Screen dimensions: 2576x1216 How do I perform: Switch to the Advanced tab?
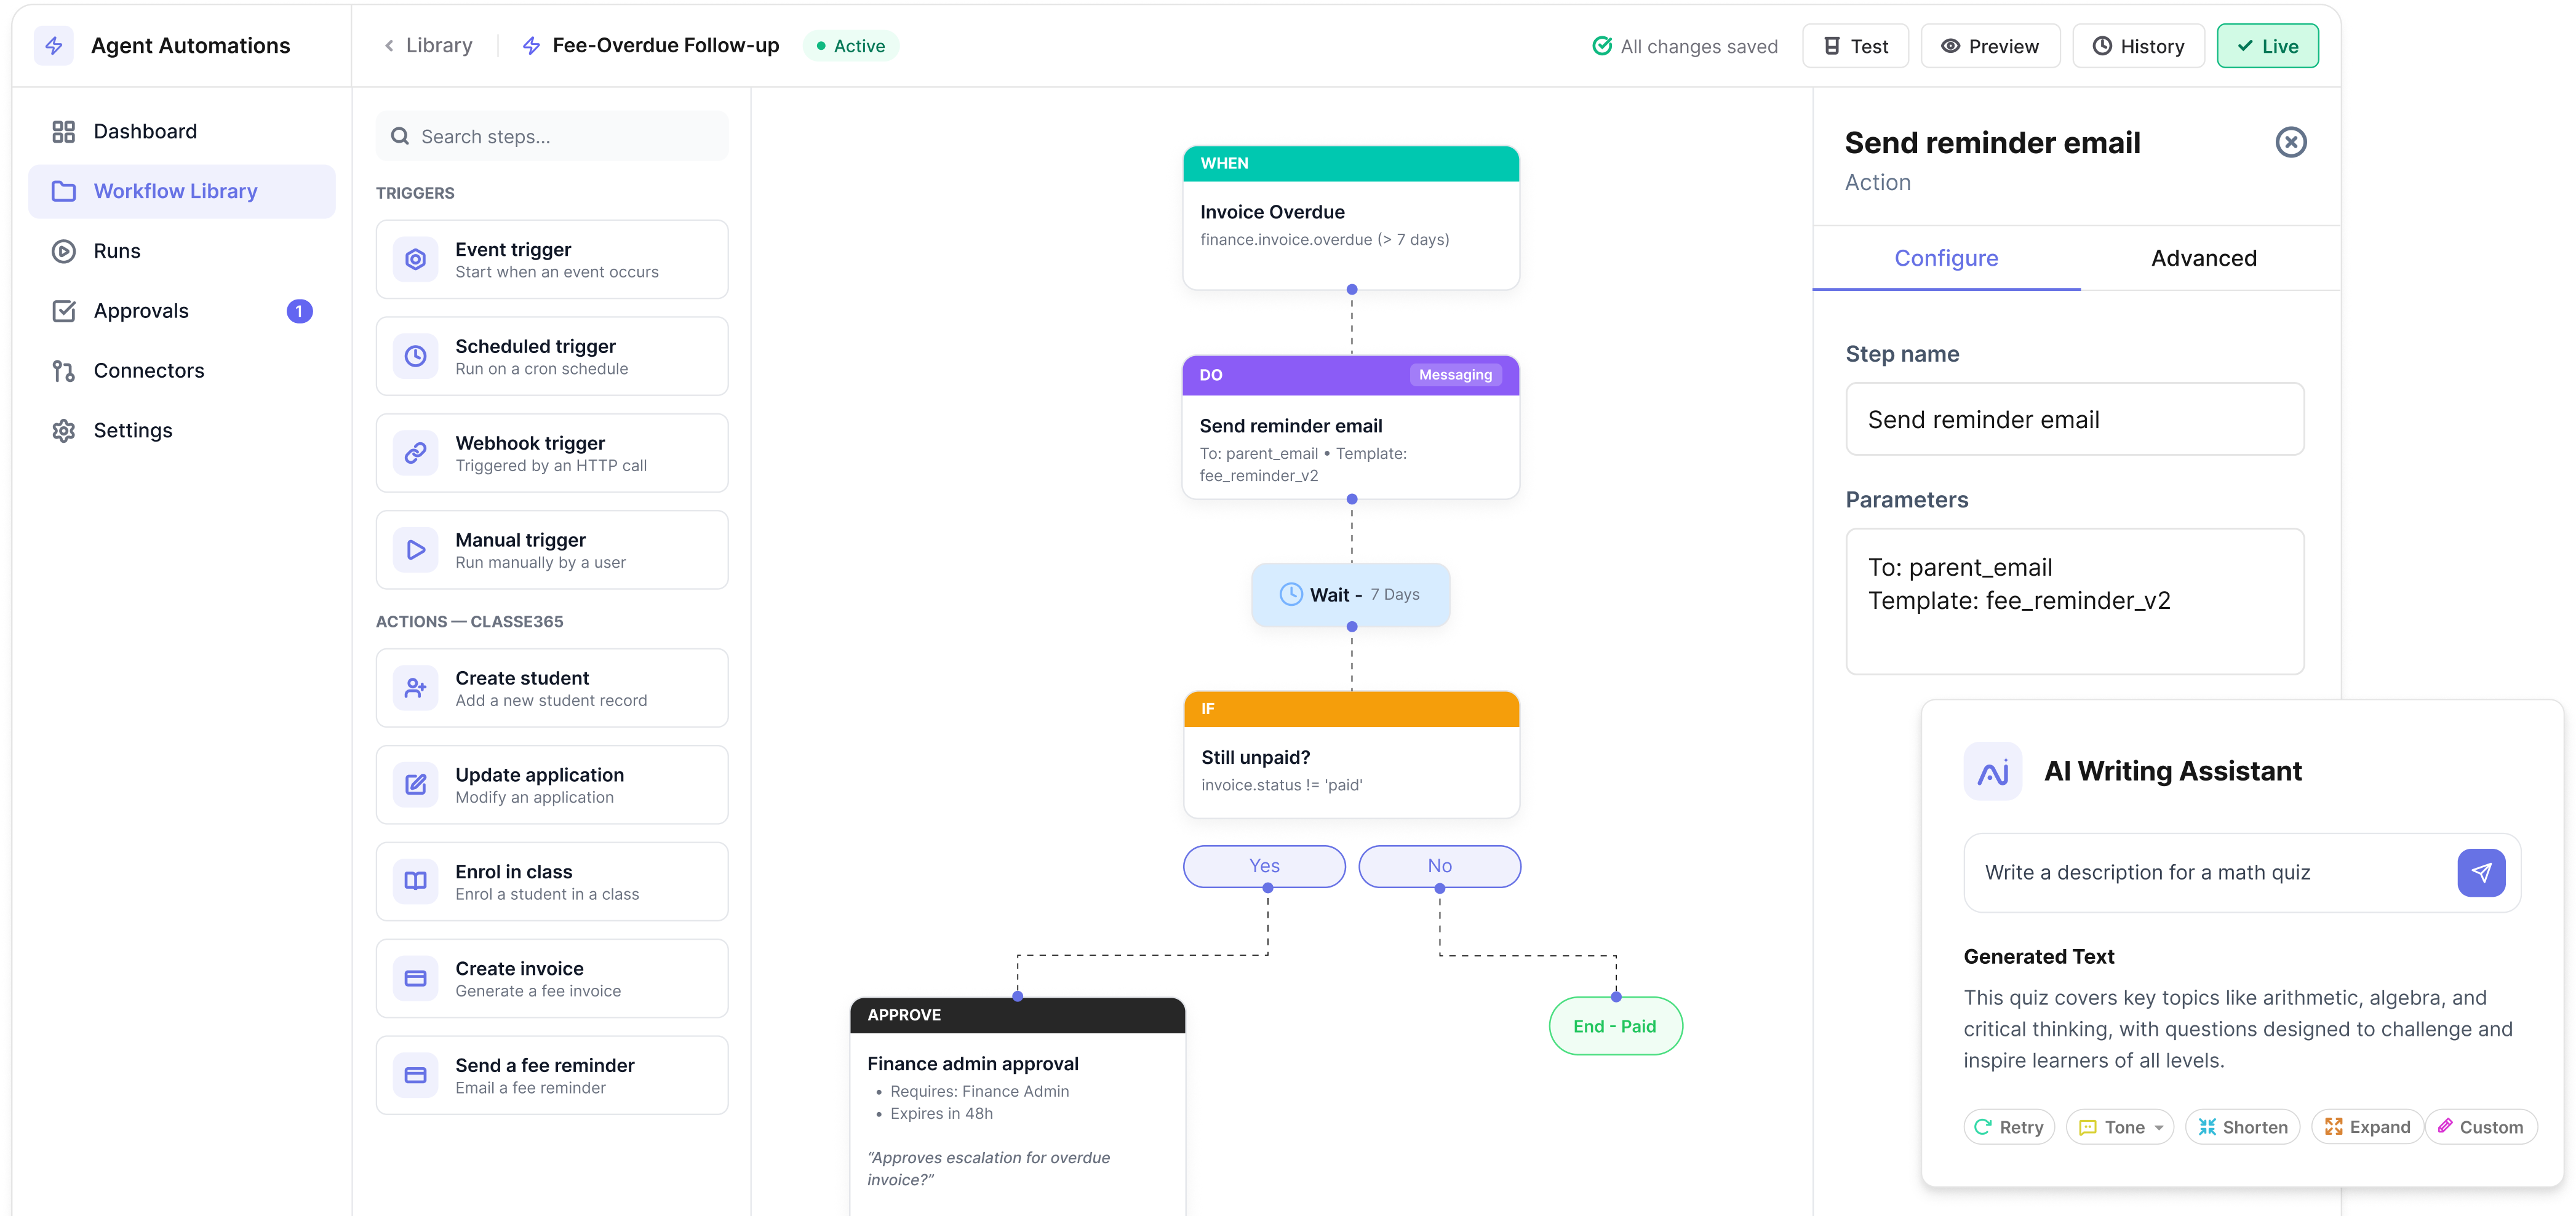[2204, 258]
